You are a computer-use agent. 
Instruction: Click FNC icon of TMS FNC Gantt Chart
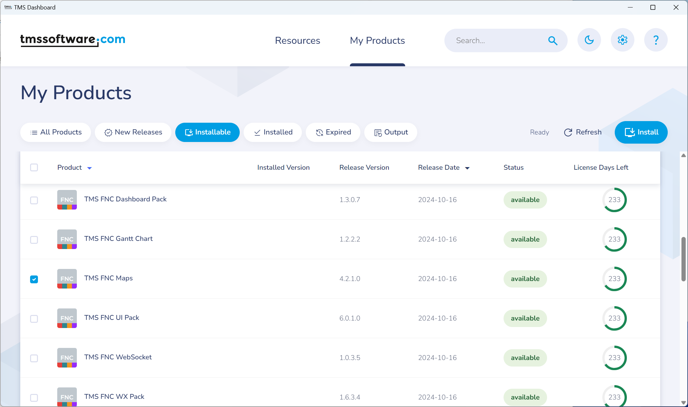(x=67, y=239)
